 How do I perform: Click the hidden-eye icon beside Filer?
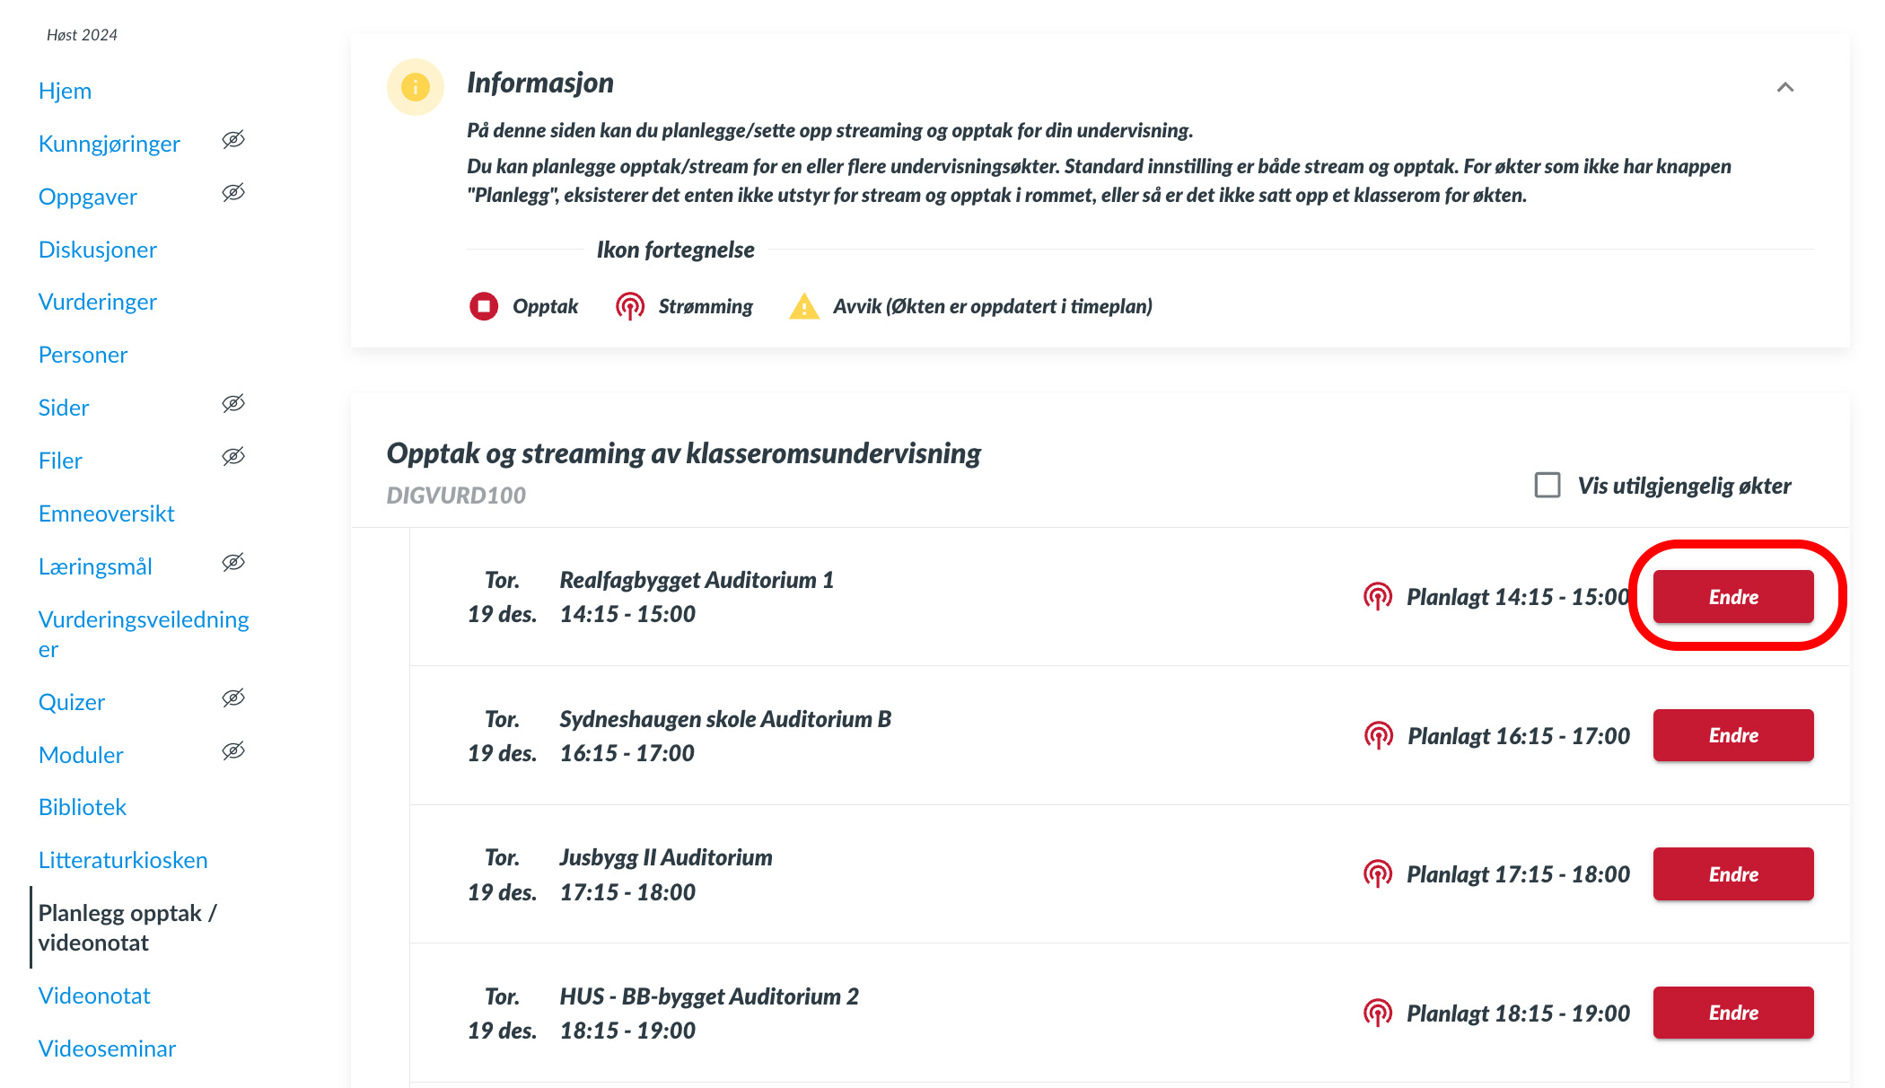tap(233, 457)
